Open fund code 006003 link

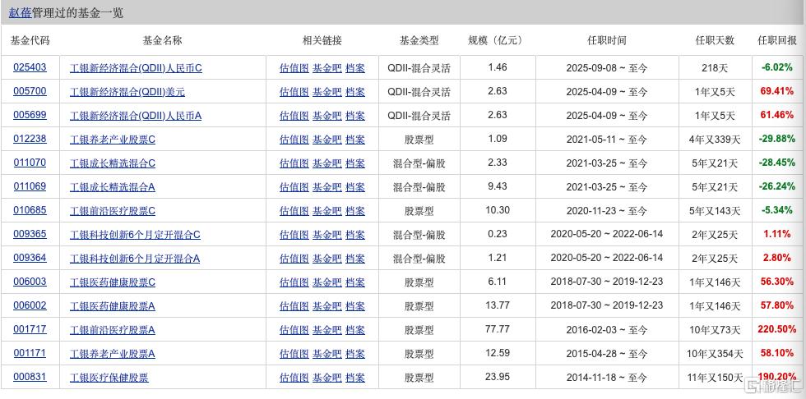(x=30, y=282)
